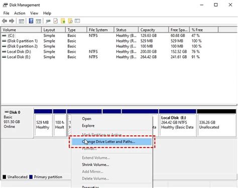Open the File menu
This screenshot has width=238, height=188.
7,13
